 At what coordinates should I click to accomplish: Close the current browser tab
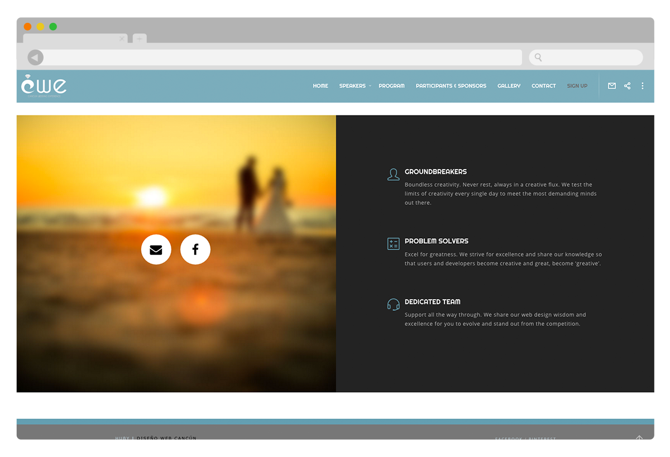coord(122,39)
